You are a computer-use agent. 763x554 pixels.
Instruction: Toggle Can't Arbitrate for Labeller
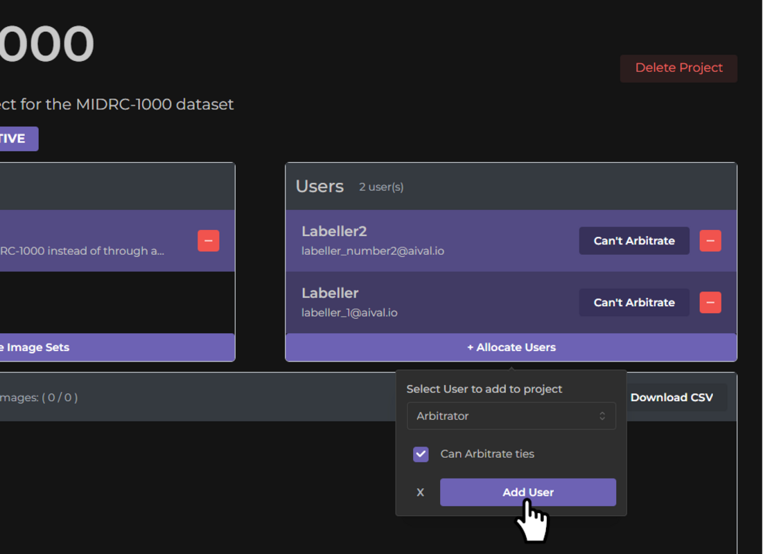click(633, 302)
